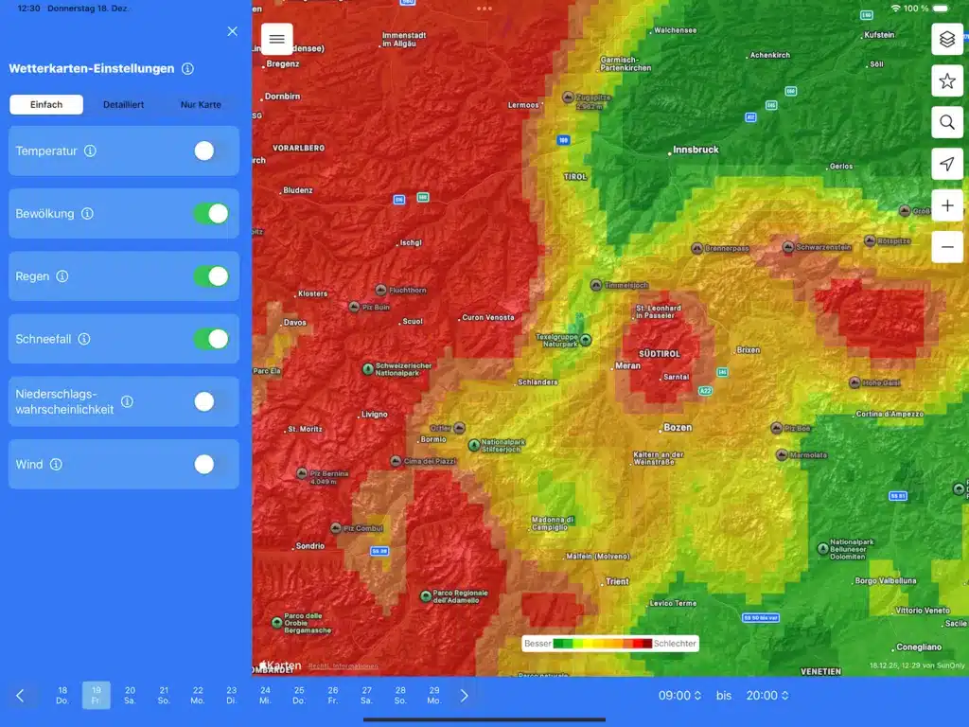The width and height of the screenshot is (969, 727).
Task: Tap the Piz Bernina peak marker
Action: click(x=302, y=473)
